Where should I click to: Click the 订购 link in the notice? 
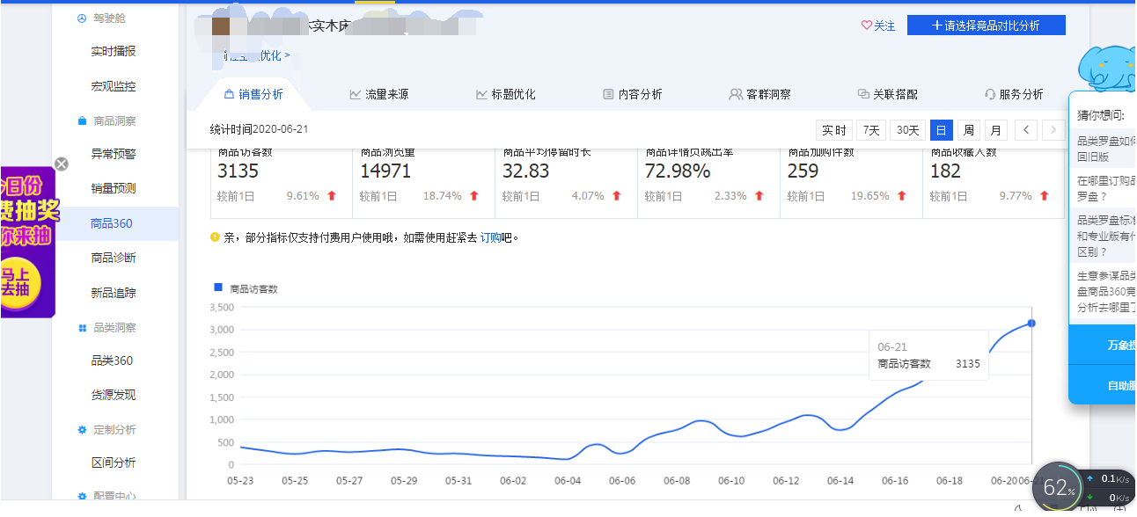[x=490, y=237]
